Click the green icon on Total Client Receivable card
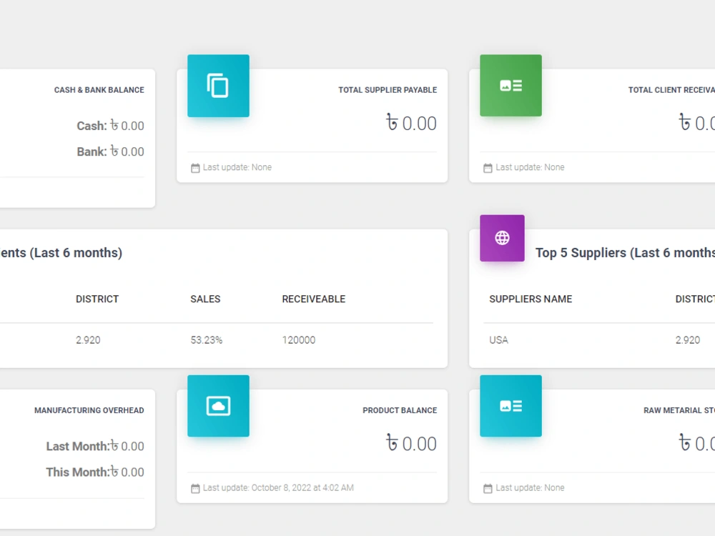The image size is (715, 536). pyautogui.click(x=511, y=85)
